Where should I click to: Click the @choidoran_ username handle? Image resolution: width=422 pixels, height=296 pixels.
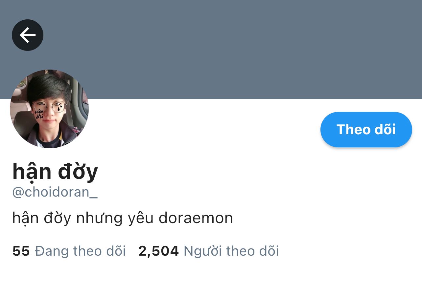pyautogui.click(x=55, y=192)
